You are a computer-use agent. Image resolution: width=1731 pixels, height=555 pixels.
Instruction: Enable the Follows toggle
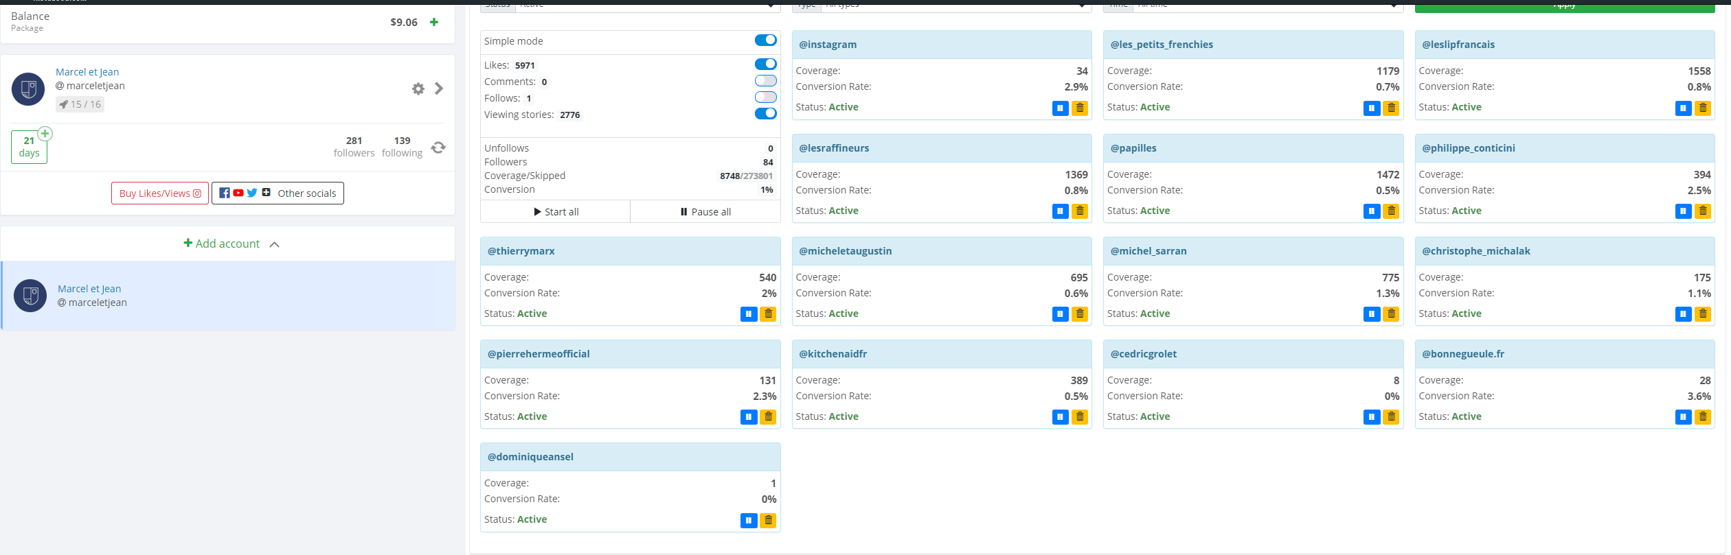click(x=765, y=97)
